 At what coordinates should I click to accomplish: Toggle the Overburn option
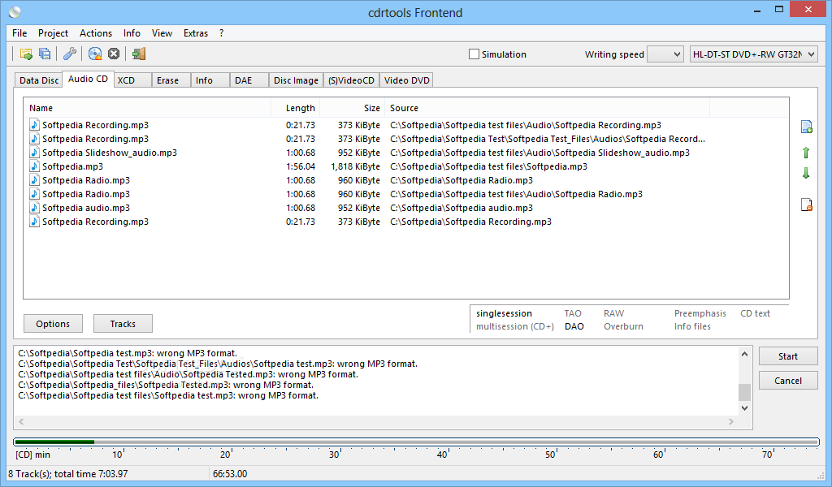(x=623, y=326)
